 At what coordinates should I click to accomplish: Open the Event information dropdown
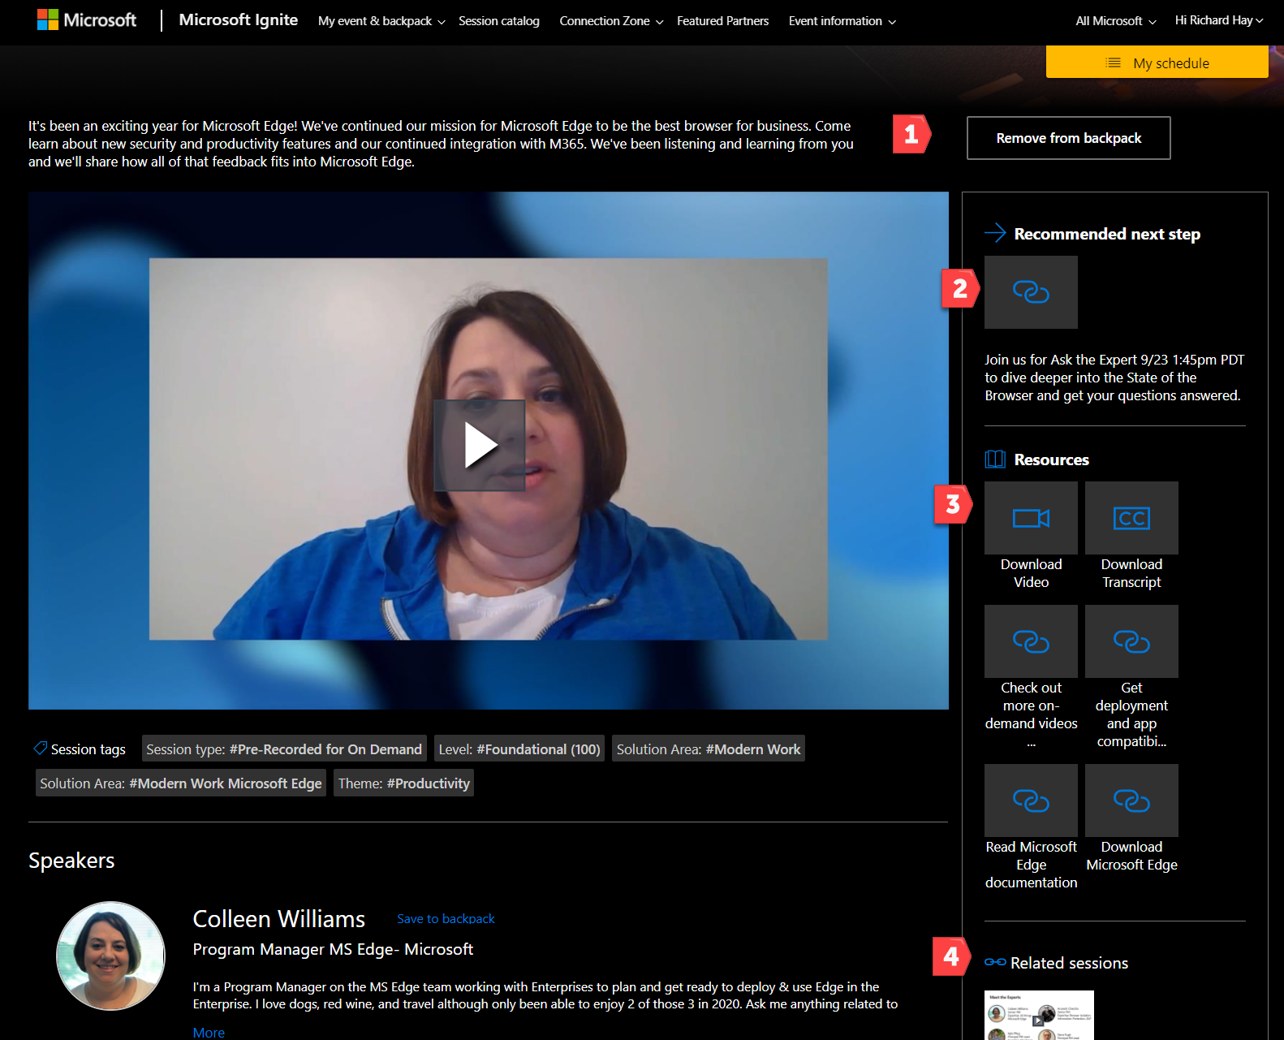pos(842,21)
